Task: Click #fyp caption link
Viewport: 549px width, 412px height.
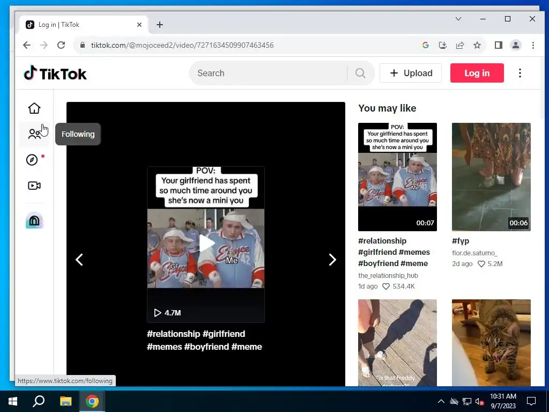Action: pos(461,241)
